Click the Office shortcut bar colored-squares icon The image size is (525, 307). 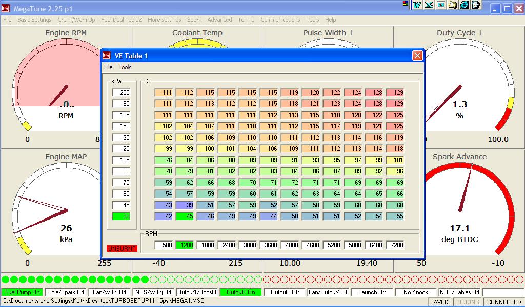pos(407,4)
